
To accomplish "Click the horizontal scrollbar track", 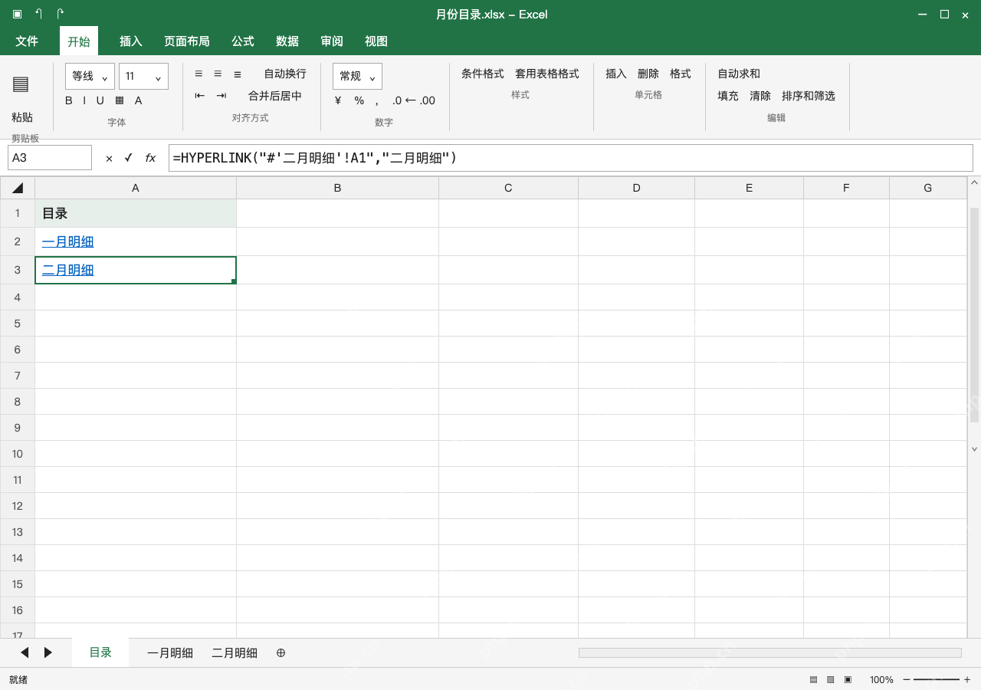I will point(769,652).
